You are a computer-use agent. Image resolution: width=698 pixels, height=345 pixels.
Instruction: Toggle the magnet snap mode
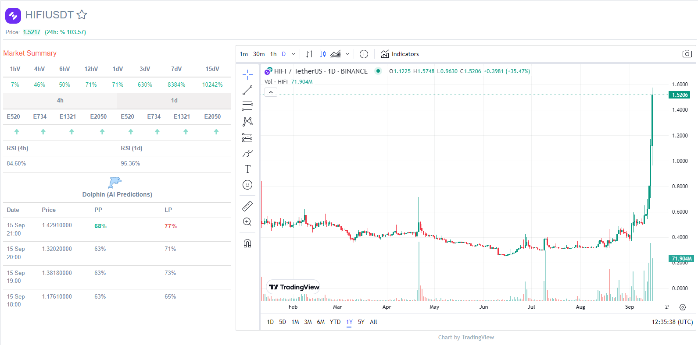(247, 243)
